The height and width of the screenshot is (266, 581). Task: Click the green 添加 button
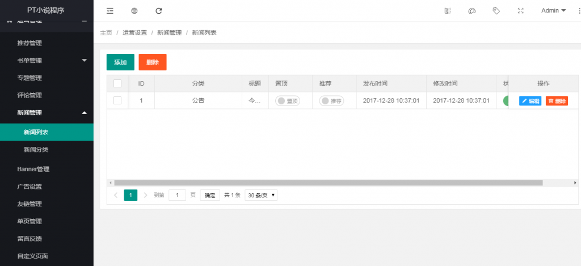point(120,62)
